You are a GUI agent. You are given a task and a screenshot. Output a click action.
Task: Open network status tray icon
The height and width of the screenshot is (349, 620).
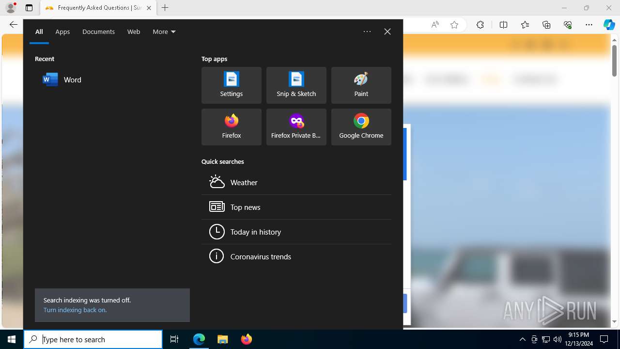(546, 339)
